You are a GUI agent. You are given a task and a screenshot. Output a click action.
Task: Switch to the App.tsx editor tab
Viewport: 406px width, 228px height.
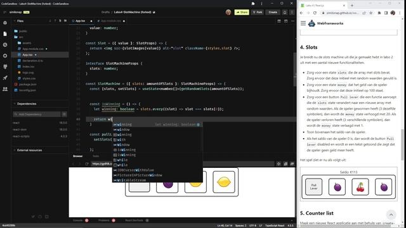point(80,21)
